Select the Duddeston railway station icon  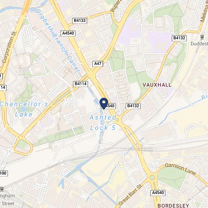coord(202,37)
